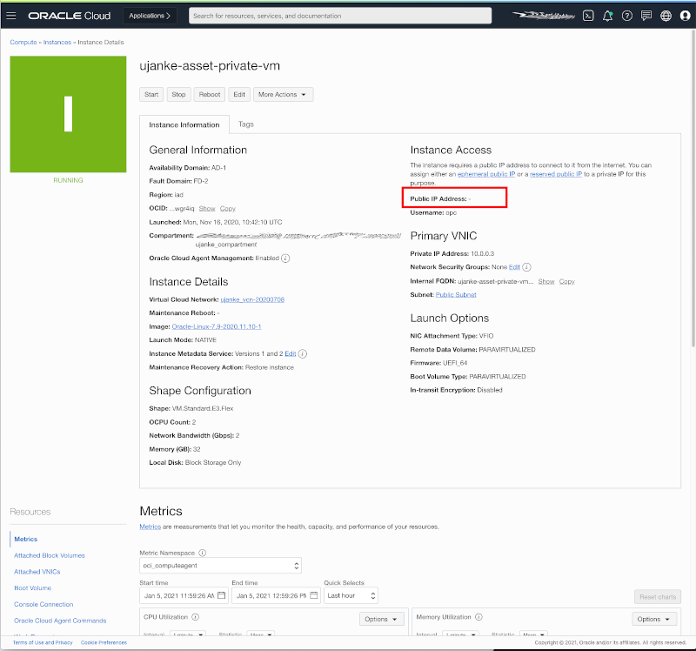The width and height of the screenshot is (696, 651).
Task: Click the Instance Metadata Service info icon
Action: point(303,353)
